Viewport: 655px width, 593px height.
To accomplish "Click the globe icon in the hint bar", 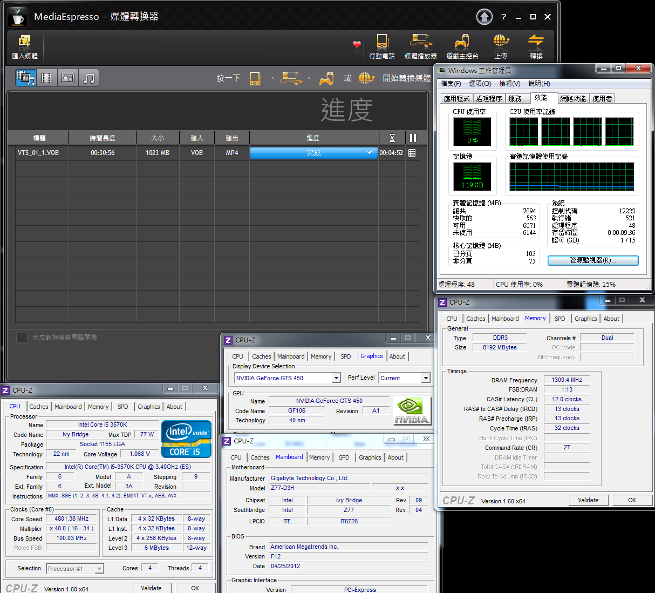I will (x=366, y=78).
